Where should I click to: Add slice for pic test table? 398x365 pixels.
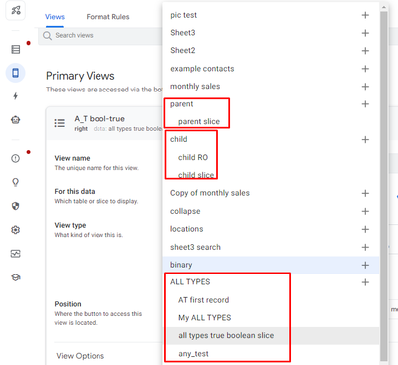tap(365, 15)
